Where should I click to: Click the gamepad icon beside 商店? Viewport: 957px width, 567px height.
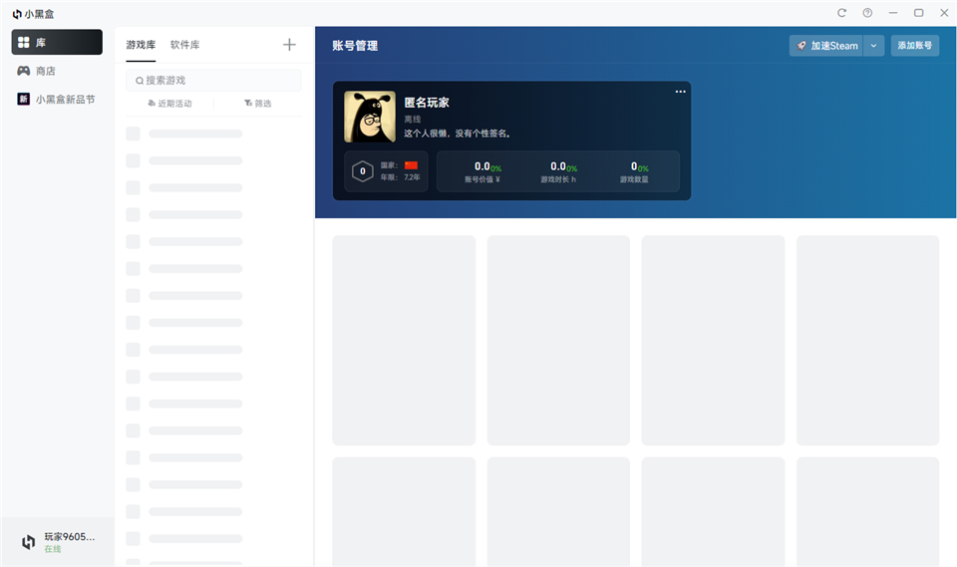[23, 71]
